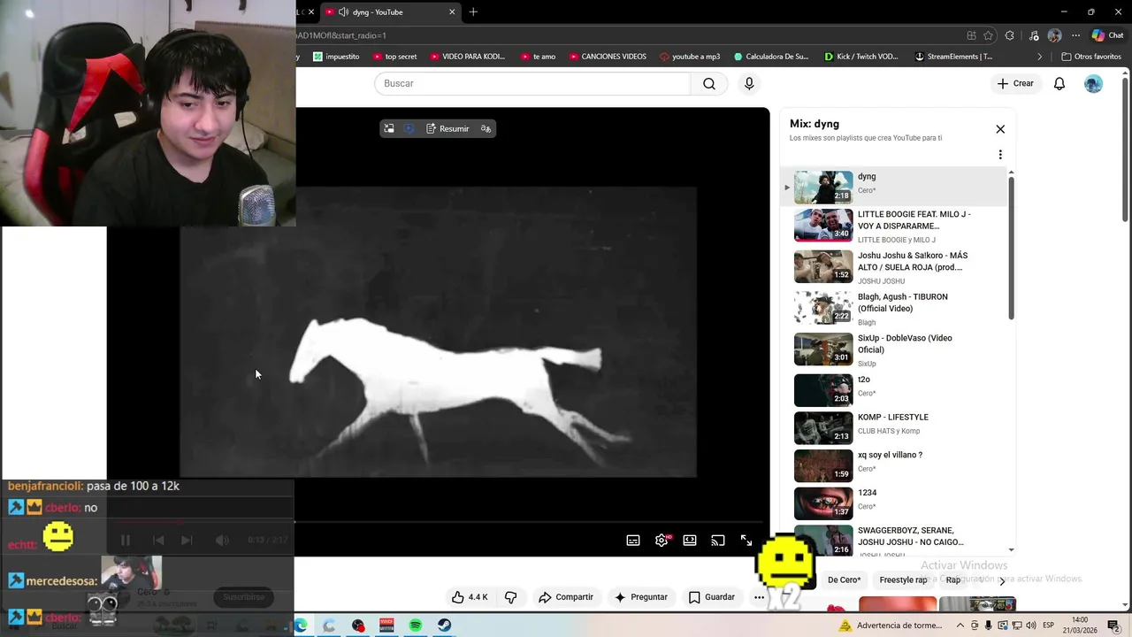Open youtube a mp3 bookmark
Viewport: 1132px width, 637px height.
tap(690, 57)
